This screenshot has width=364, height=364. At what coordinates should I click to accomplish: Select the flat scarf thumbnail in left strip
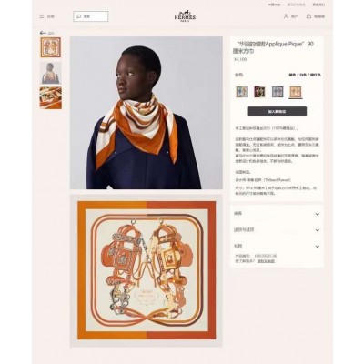tap(51, 47)
